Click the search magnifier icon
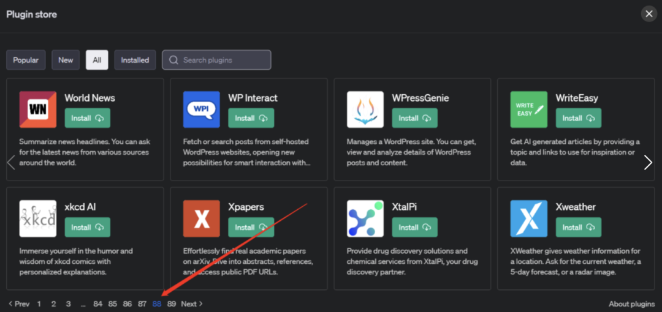 [173, 60]
